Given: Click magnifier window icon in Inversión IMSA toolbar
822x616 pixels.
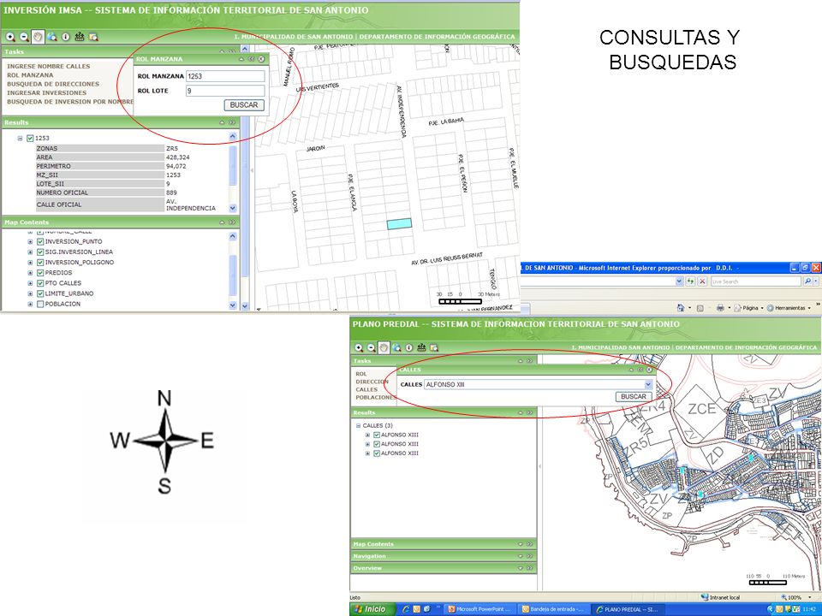Looking at the screenshot, I should click(x=93, y=37).
